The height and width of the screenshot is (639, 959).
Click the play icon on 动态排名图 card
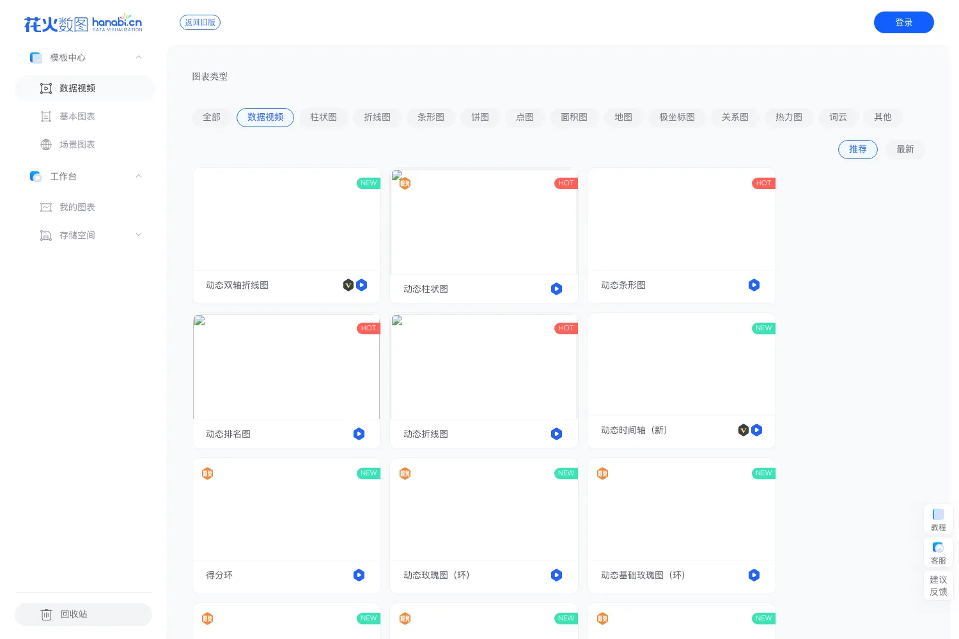359,434
